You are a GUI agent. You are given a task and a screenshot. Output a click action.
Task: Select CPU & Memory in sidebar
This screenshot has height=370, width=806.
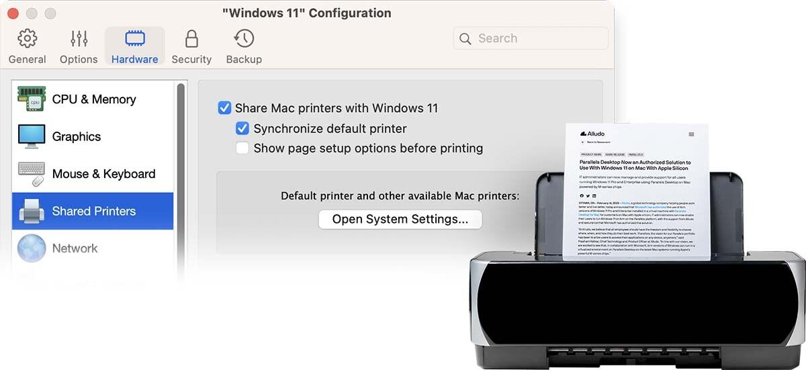[93, 99]
